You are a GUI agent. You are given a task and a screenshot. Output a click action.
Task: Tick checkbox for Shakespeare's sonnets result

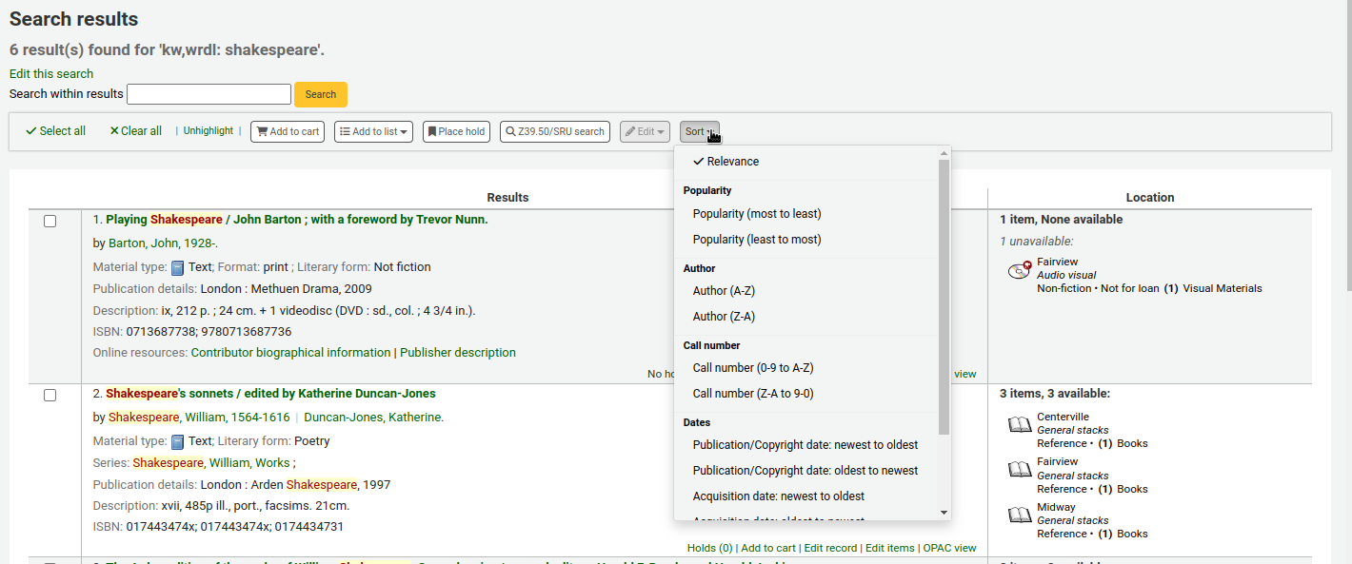[x=50, y=395]
